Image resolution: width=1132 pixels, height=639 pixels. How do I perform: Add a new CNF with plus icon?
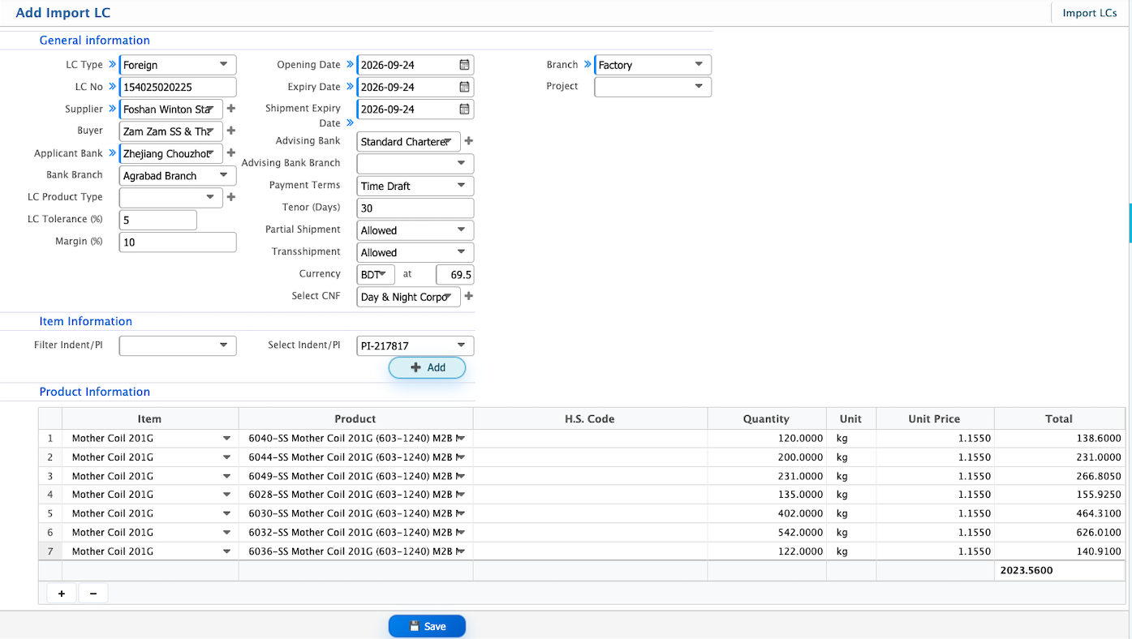pos(469,297)
